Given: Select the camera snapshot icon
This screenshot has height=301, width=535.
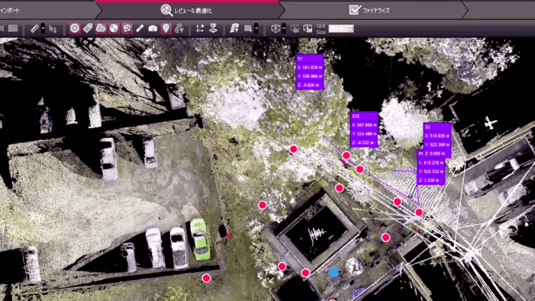Looking at the screenshot, I should click(x=153, y=29).
